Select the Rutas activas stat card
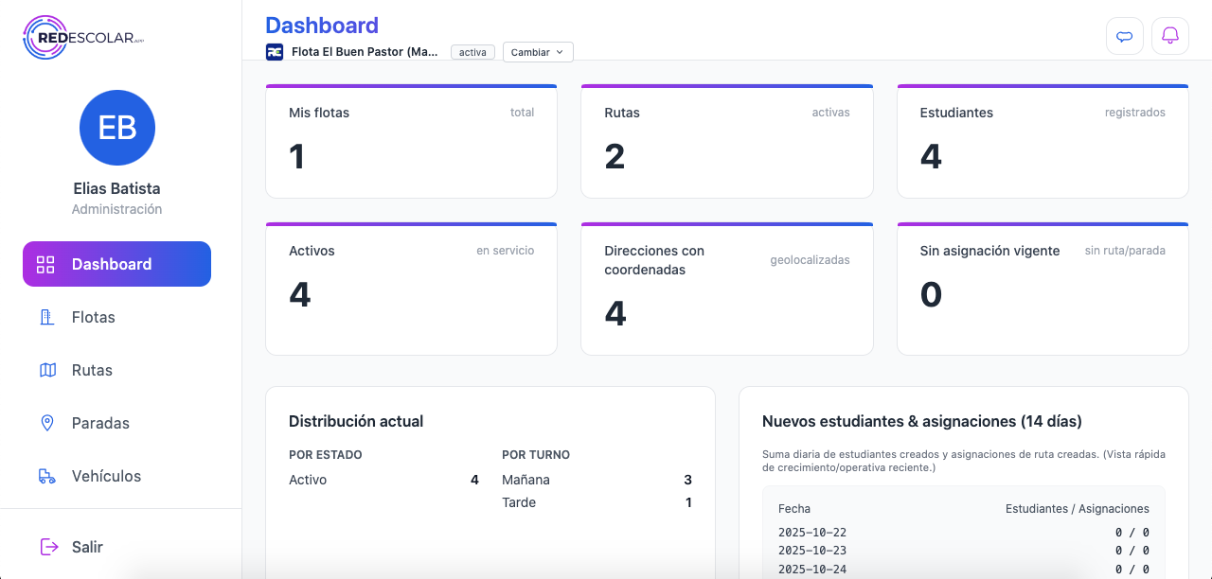Image resolution: width=1212 pixels, height=579 pixels. click(x=726, y=142)
